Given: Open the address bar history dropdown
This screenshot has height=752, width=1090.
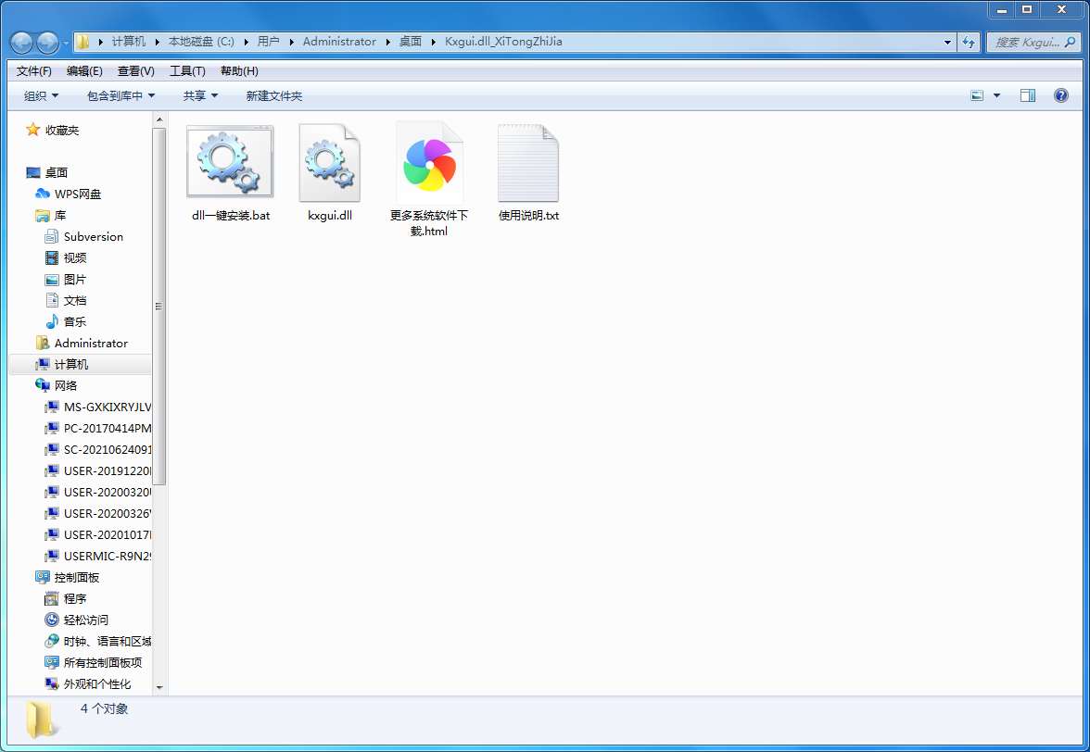Looking at the screenshot, I should click(x=947, y=42).
